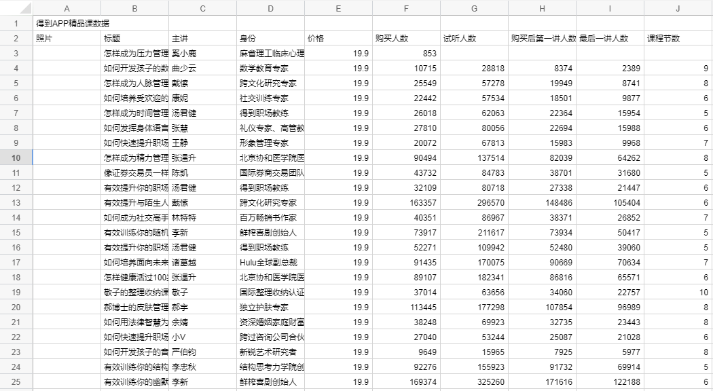
Task: Select cell with value 28818
Action: pyautogui.click(x=474, y=68)
